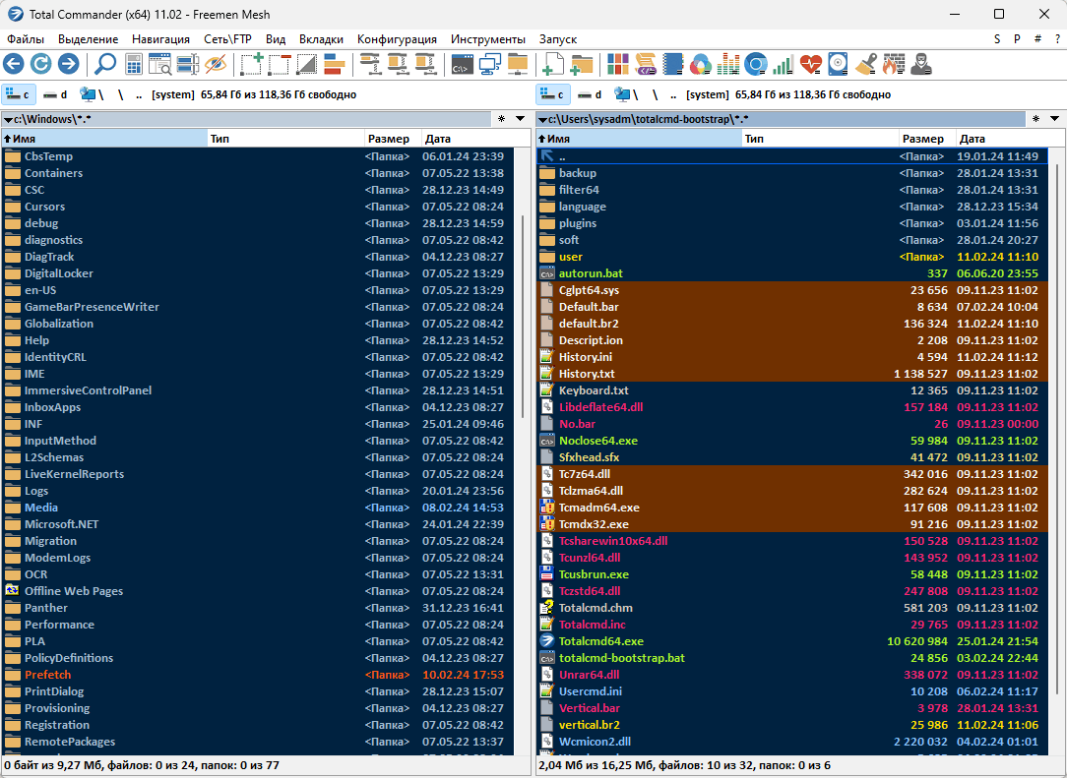This screenshot has width=1067, height=778.
Task: Sort left panel by Размер column
Action: [x=387, y=139]
